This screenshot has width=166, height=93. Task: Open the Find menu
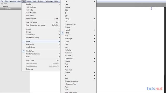pos(19,1)
